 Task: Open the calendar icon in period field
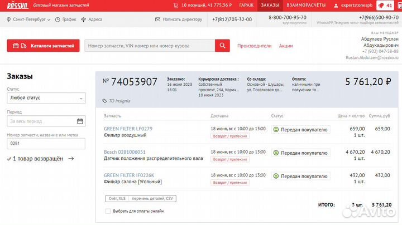click(x=80, y=121)
